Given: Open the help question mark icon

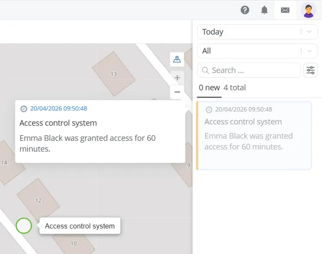Looking at the screenshot, I should pyautogui.click(x=245, y=10).
